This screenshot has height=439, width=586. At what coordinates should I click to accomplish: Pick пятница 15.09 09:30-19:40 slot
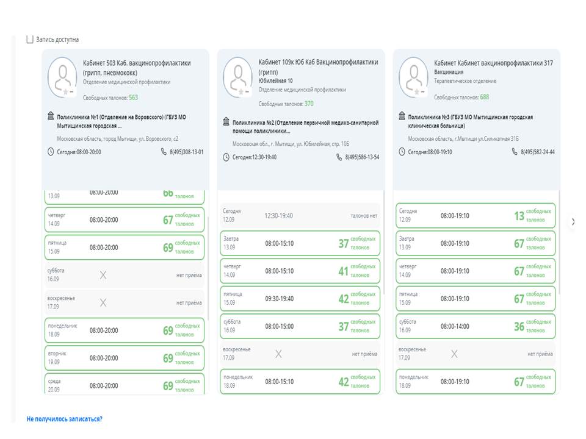tap(300, 299)
